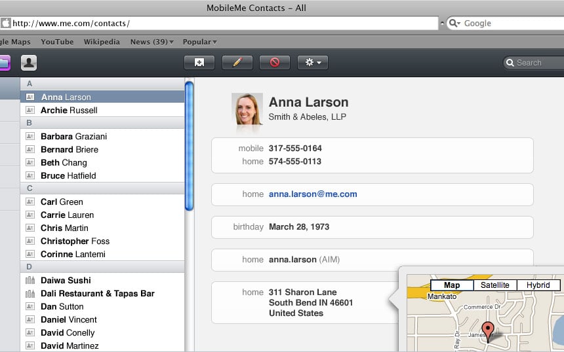This screenshot has height=352, width=564.
Task: Click the red map pin marker
Action: coord(488,332)
